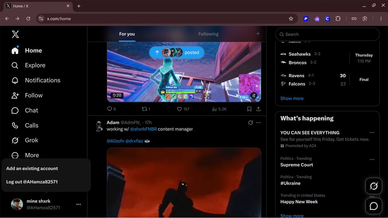Click the X logo in the sidebar
Viewport: 388px width, 218px height.
click(15, 34)
